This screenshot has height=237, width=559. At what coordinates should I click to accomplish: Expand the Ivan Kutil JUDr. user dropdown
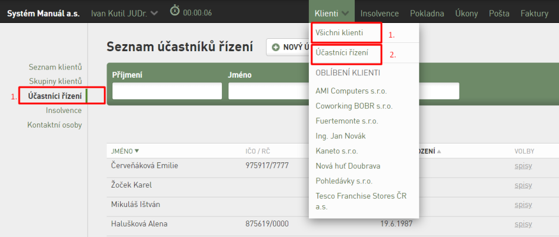(154, 14)
